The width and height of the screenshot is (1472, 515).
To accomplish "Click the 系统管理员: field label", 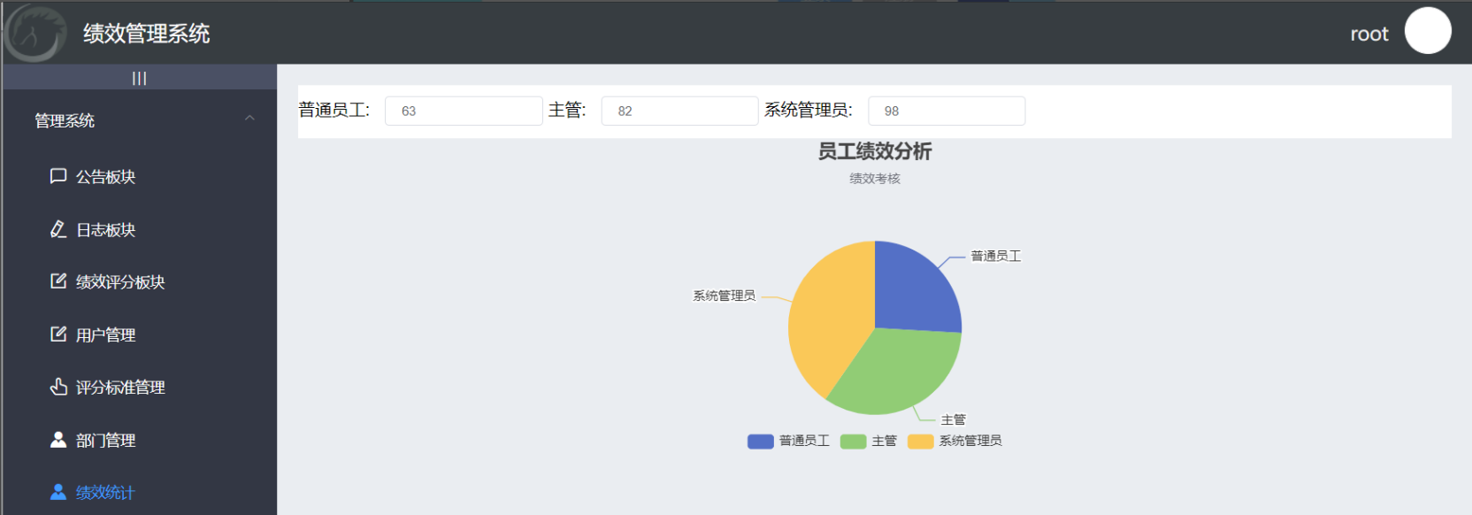I will point(809,110).
